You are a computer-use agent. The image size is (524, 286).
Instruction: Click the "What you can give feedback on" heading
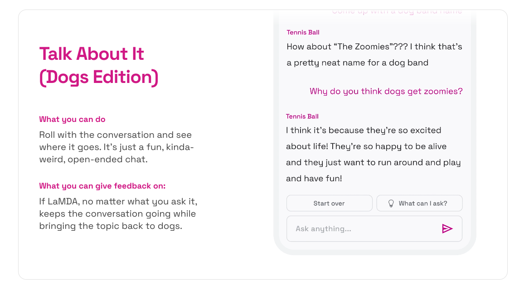tap(102, 186)
